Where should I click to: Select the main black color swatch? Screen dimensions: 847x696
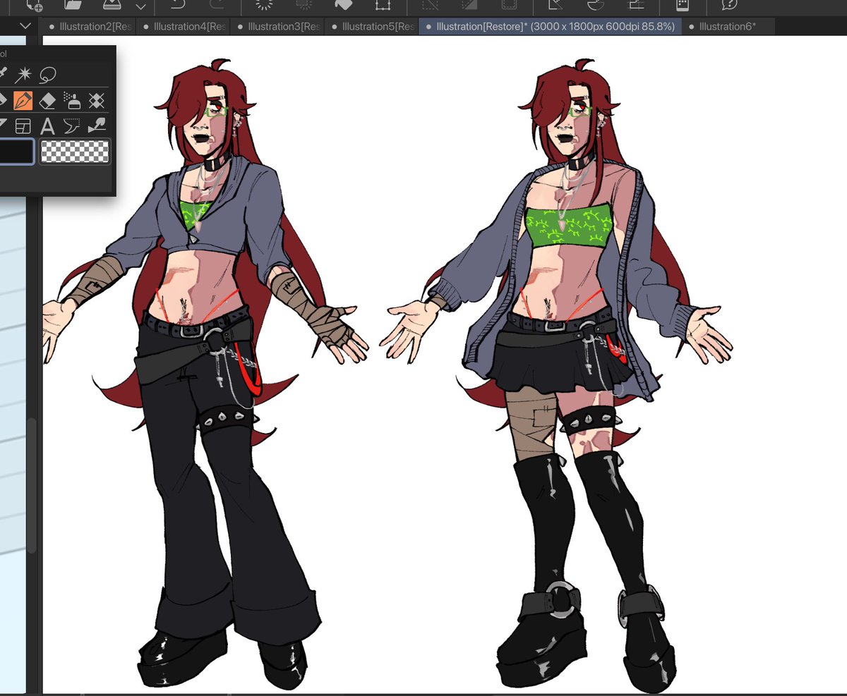(x=16, y=151)
